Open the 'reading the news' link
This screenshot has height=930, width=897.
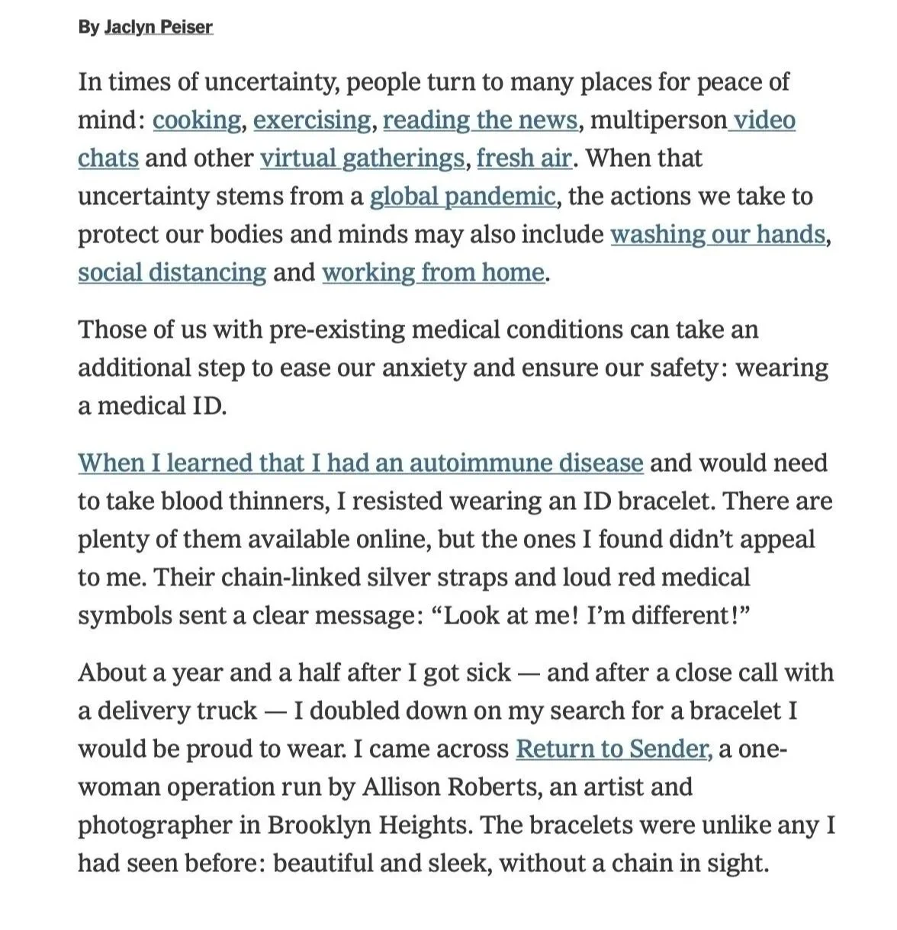[480, 120]
